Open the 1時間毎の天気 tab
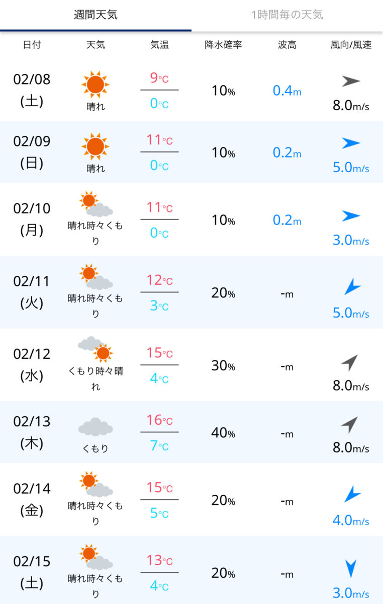Viewport: 383px width, 604px height. pyautogui.click(x=288, y=15)
